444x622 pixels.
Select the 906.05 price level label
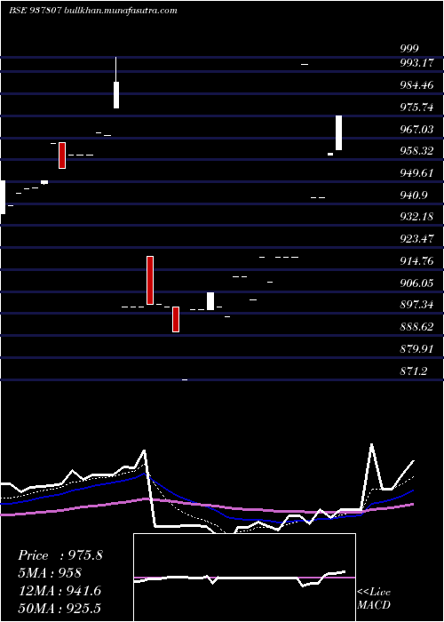point(417,283)
